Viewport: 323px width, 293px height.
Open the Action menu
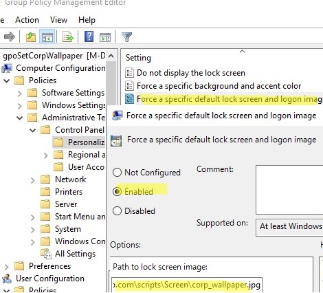click(27, 20)
